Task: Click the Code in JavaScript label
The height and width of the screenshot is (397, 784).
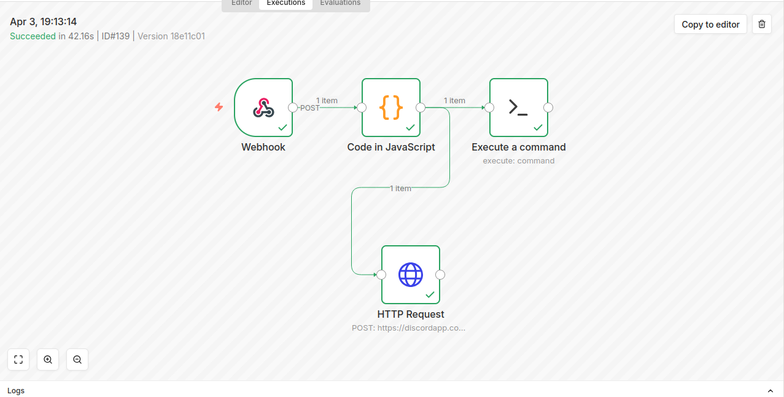Action: click(391, 147)
